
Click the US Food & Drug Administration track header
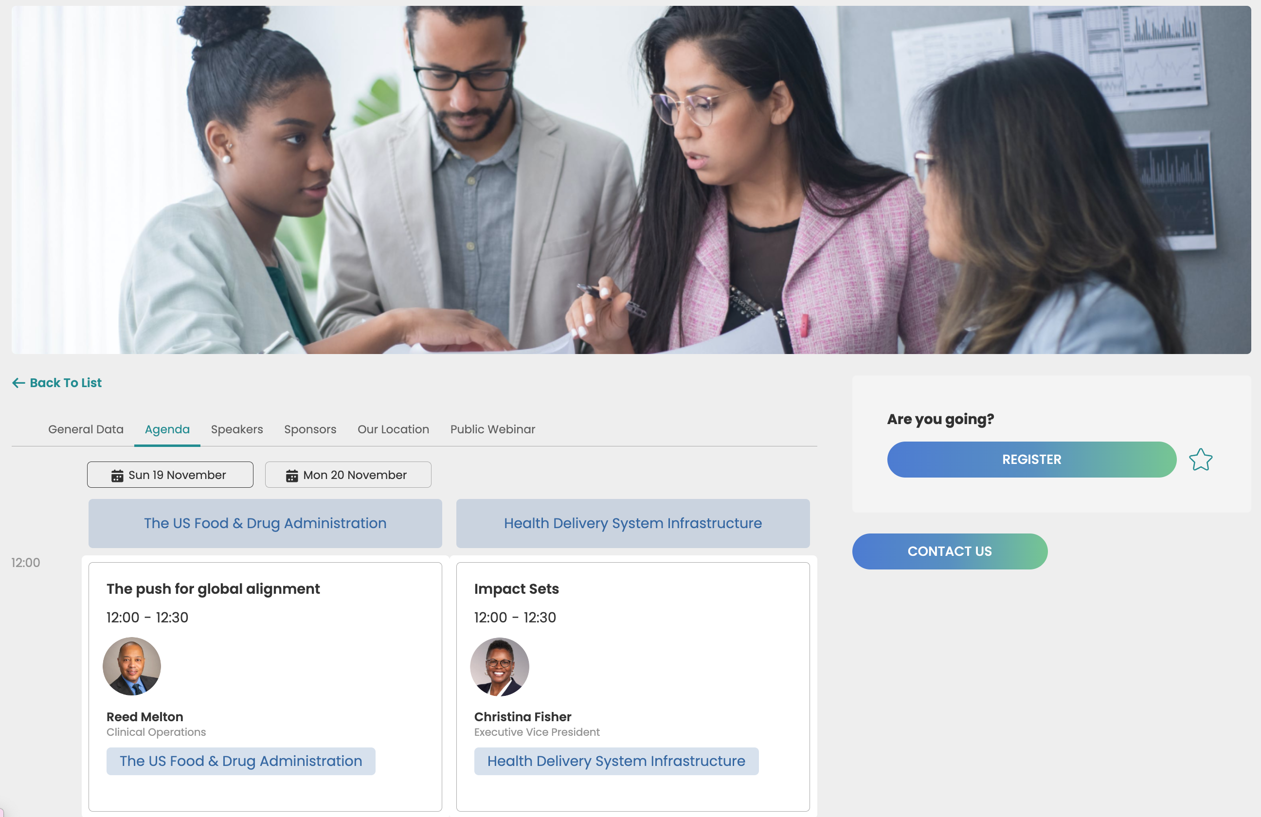(x=266, y=523)
